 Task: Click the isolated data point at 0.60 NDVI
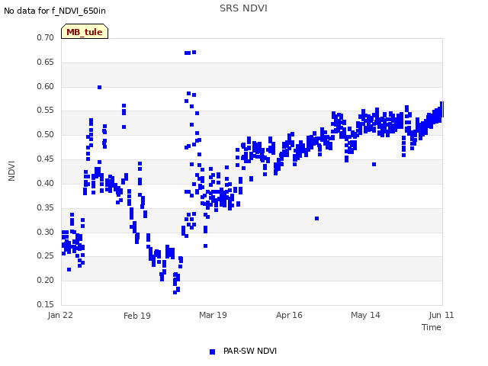click(100, 88)
